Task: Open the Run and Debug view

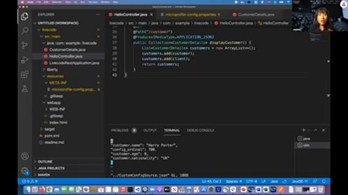Action: 24,60
